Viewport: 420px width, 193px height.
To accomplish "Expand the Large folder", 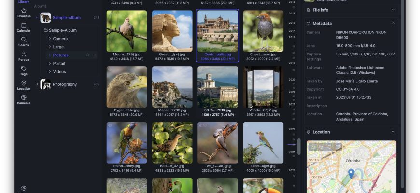I will tap(50, 47).
